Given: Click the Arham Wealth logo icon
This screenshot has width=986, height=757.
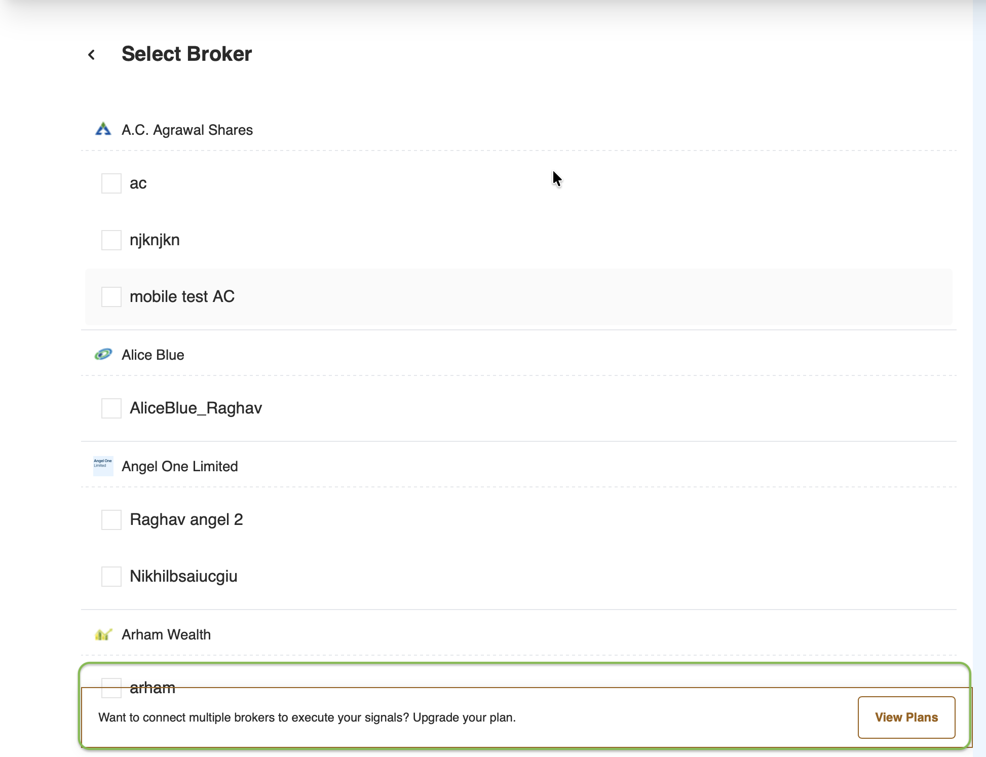Looking at the screenshot, I should pyautogui.click(x=103, y=634).
